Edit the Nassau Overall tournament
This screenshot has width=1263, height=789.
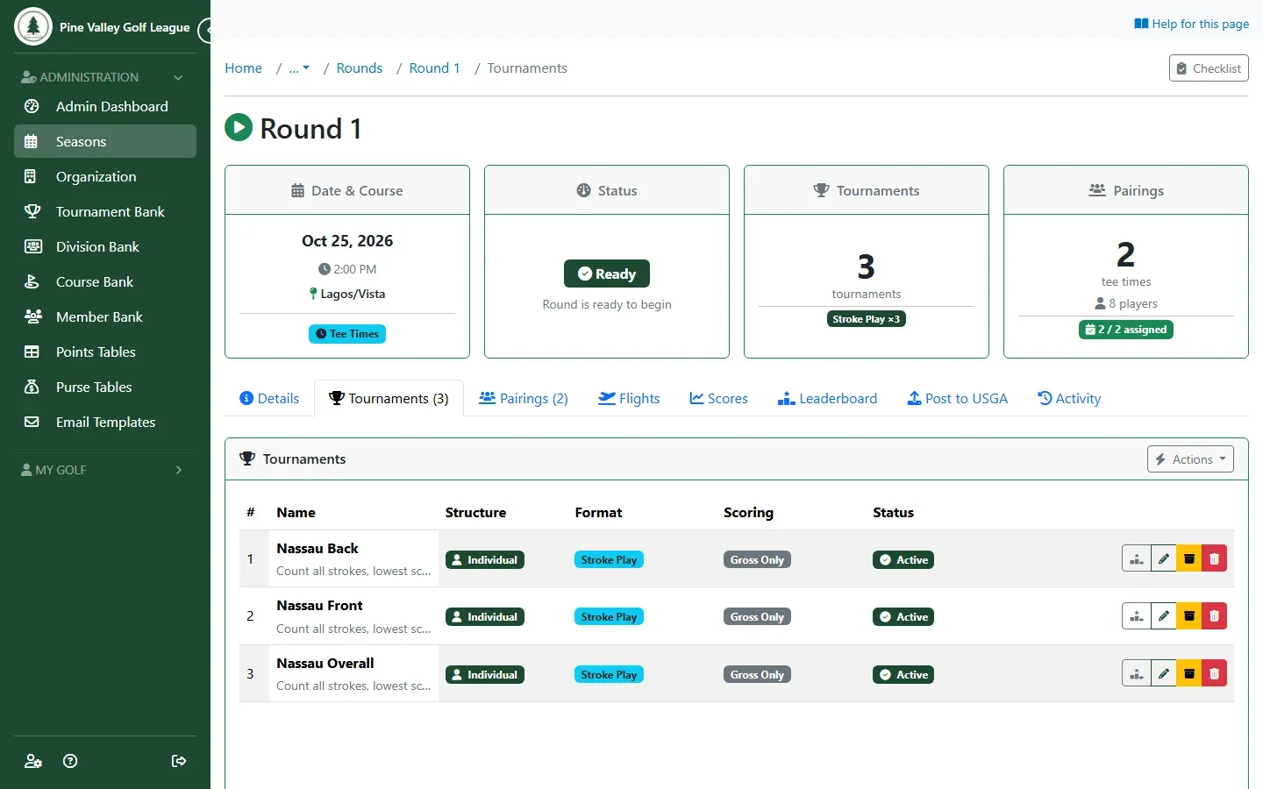pos(1164,673)
